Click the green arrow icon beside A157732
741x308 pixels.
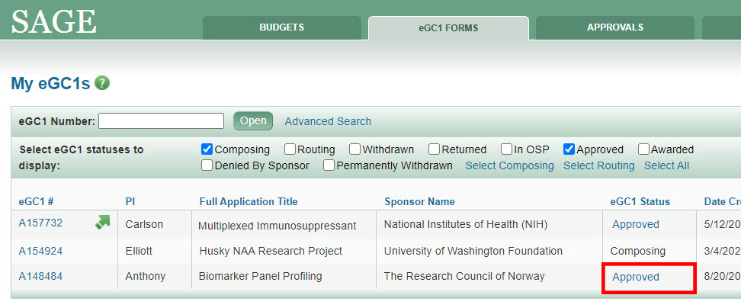pyautogui.click(x=102, y=222)
